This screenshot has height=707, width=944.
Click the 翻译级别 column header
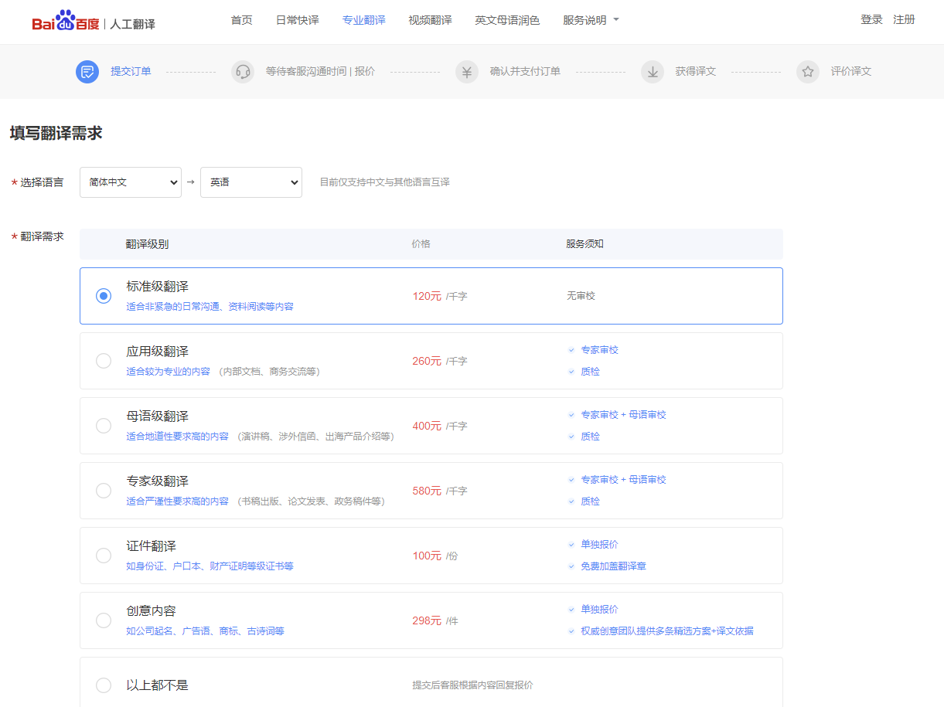point(147,244)
